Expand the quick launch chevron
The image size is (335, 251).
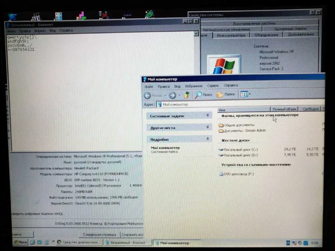pyautogui.click(x=53, y=242)
